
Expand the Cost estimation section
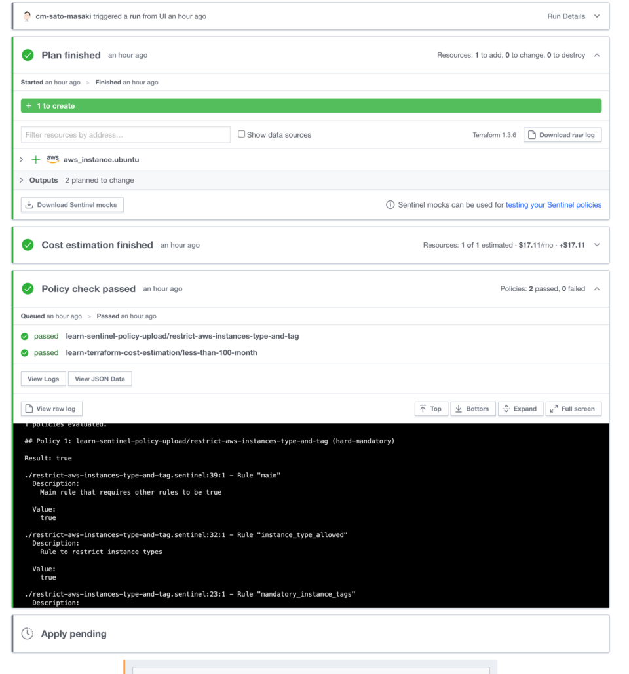597,245
